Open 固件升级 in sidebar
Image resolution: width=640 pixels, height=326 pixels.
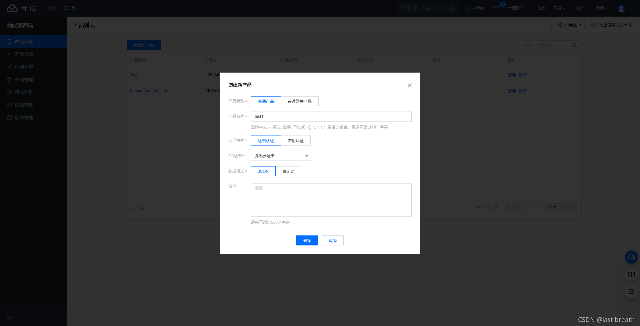(33, 54)
